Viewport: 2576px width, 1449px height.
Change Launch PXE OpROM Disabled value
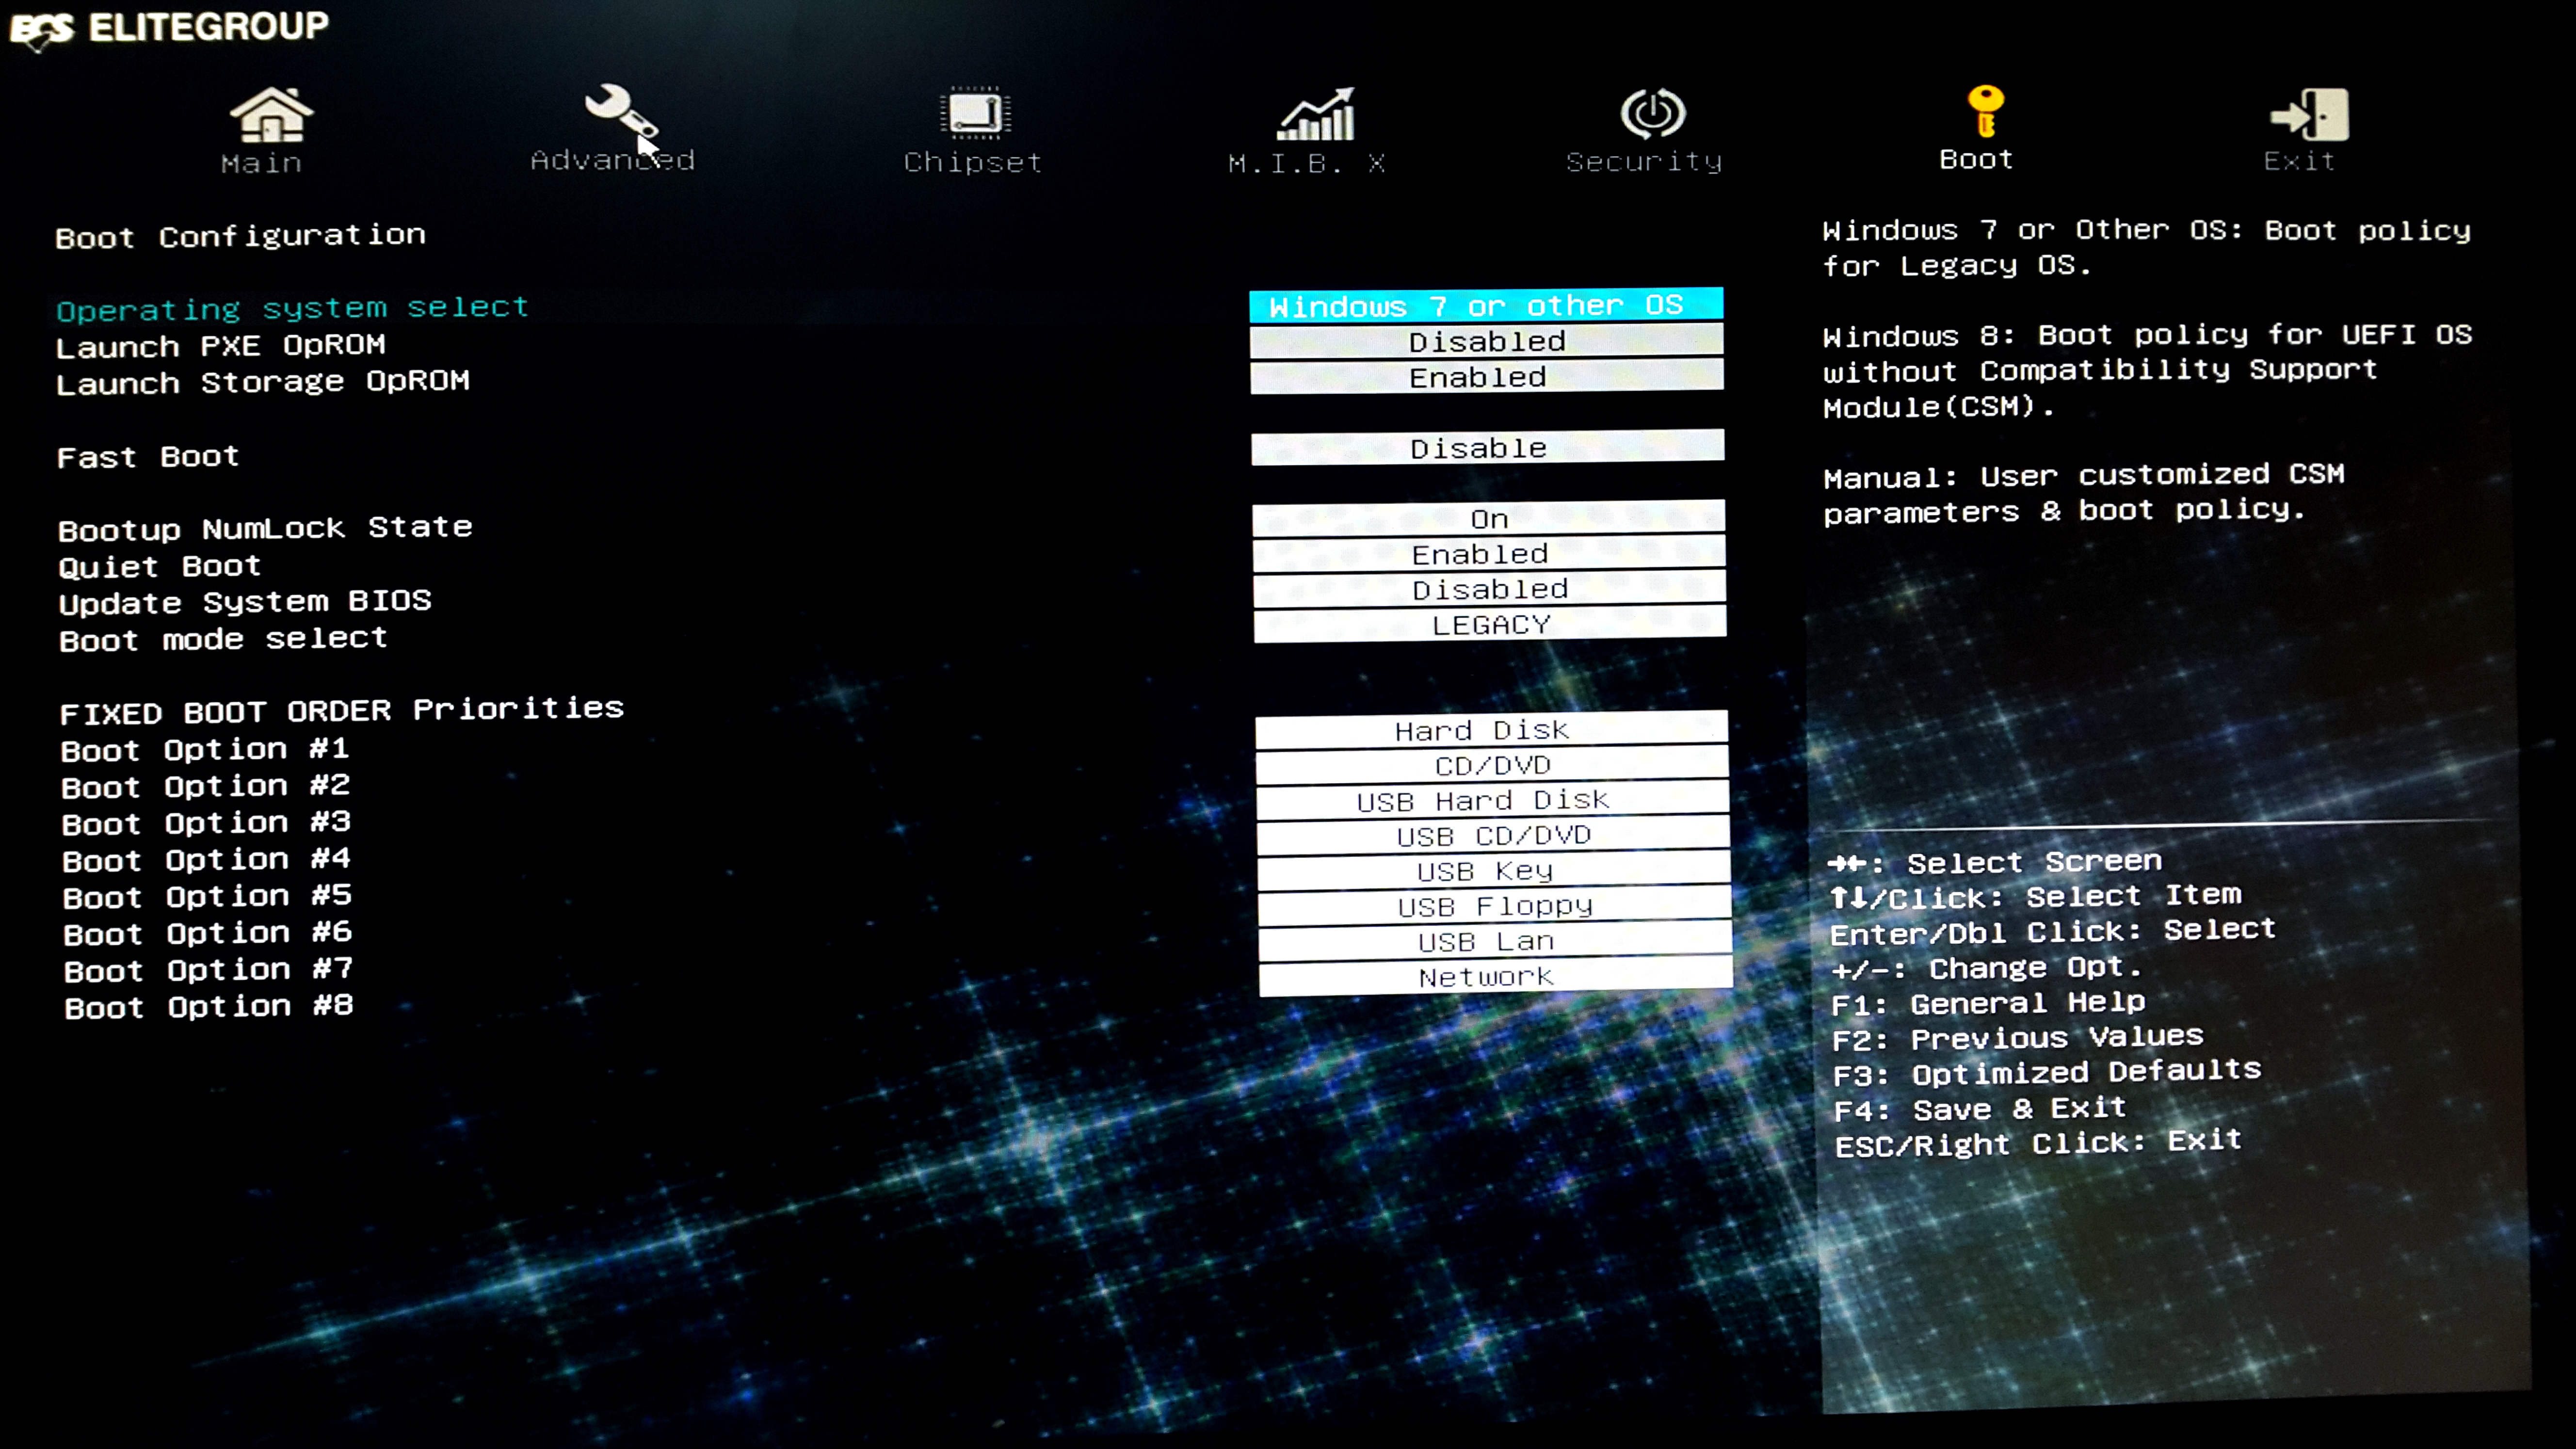pos(1486,341)
